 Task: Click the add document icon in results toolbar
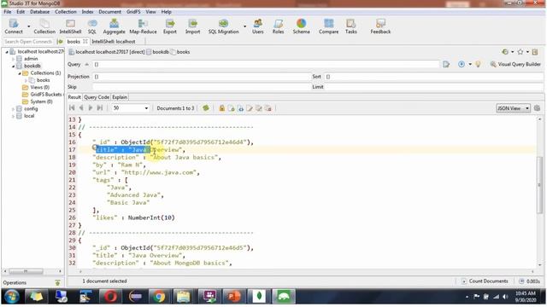[x=231, y=108]
